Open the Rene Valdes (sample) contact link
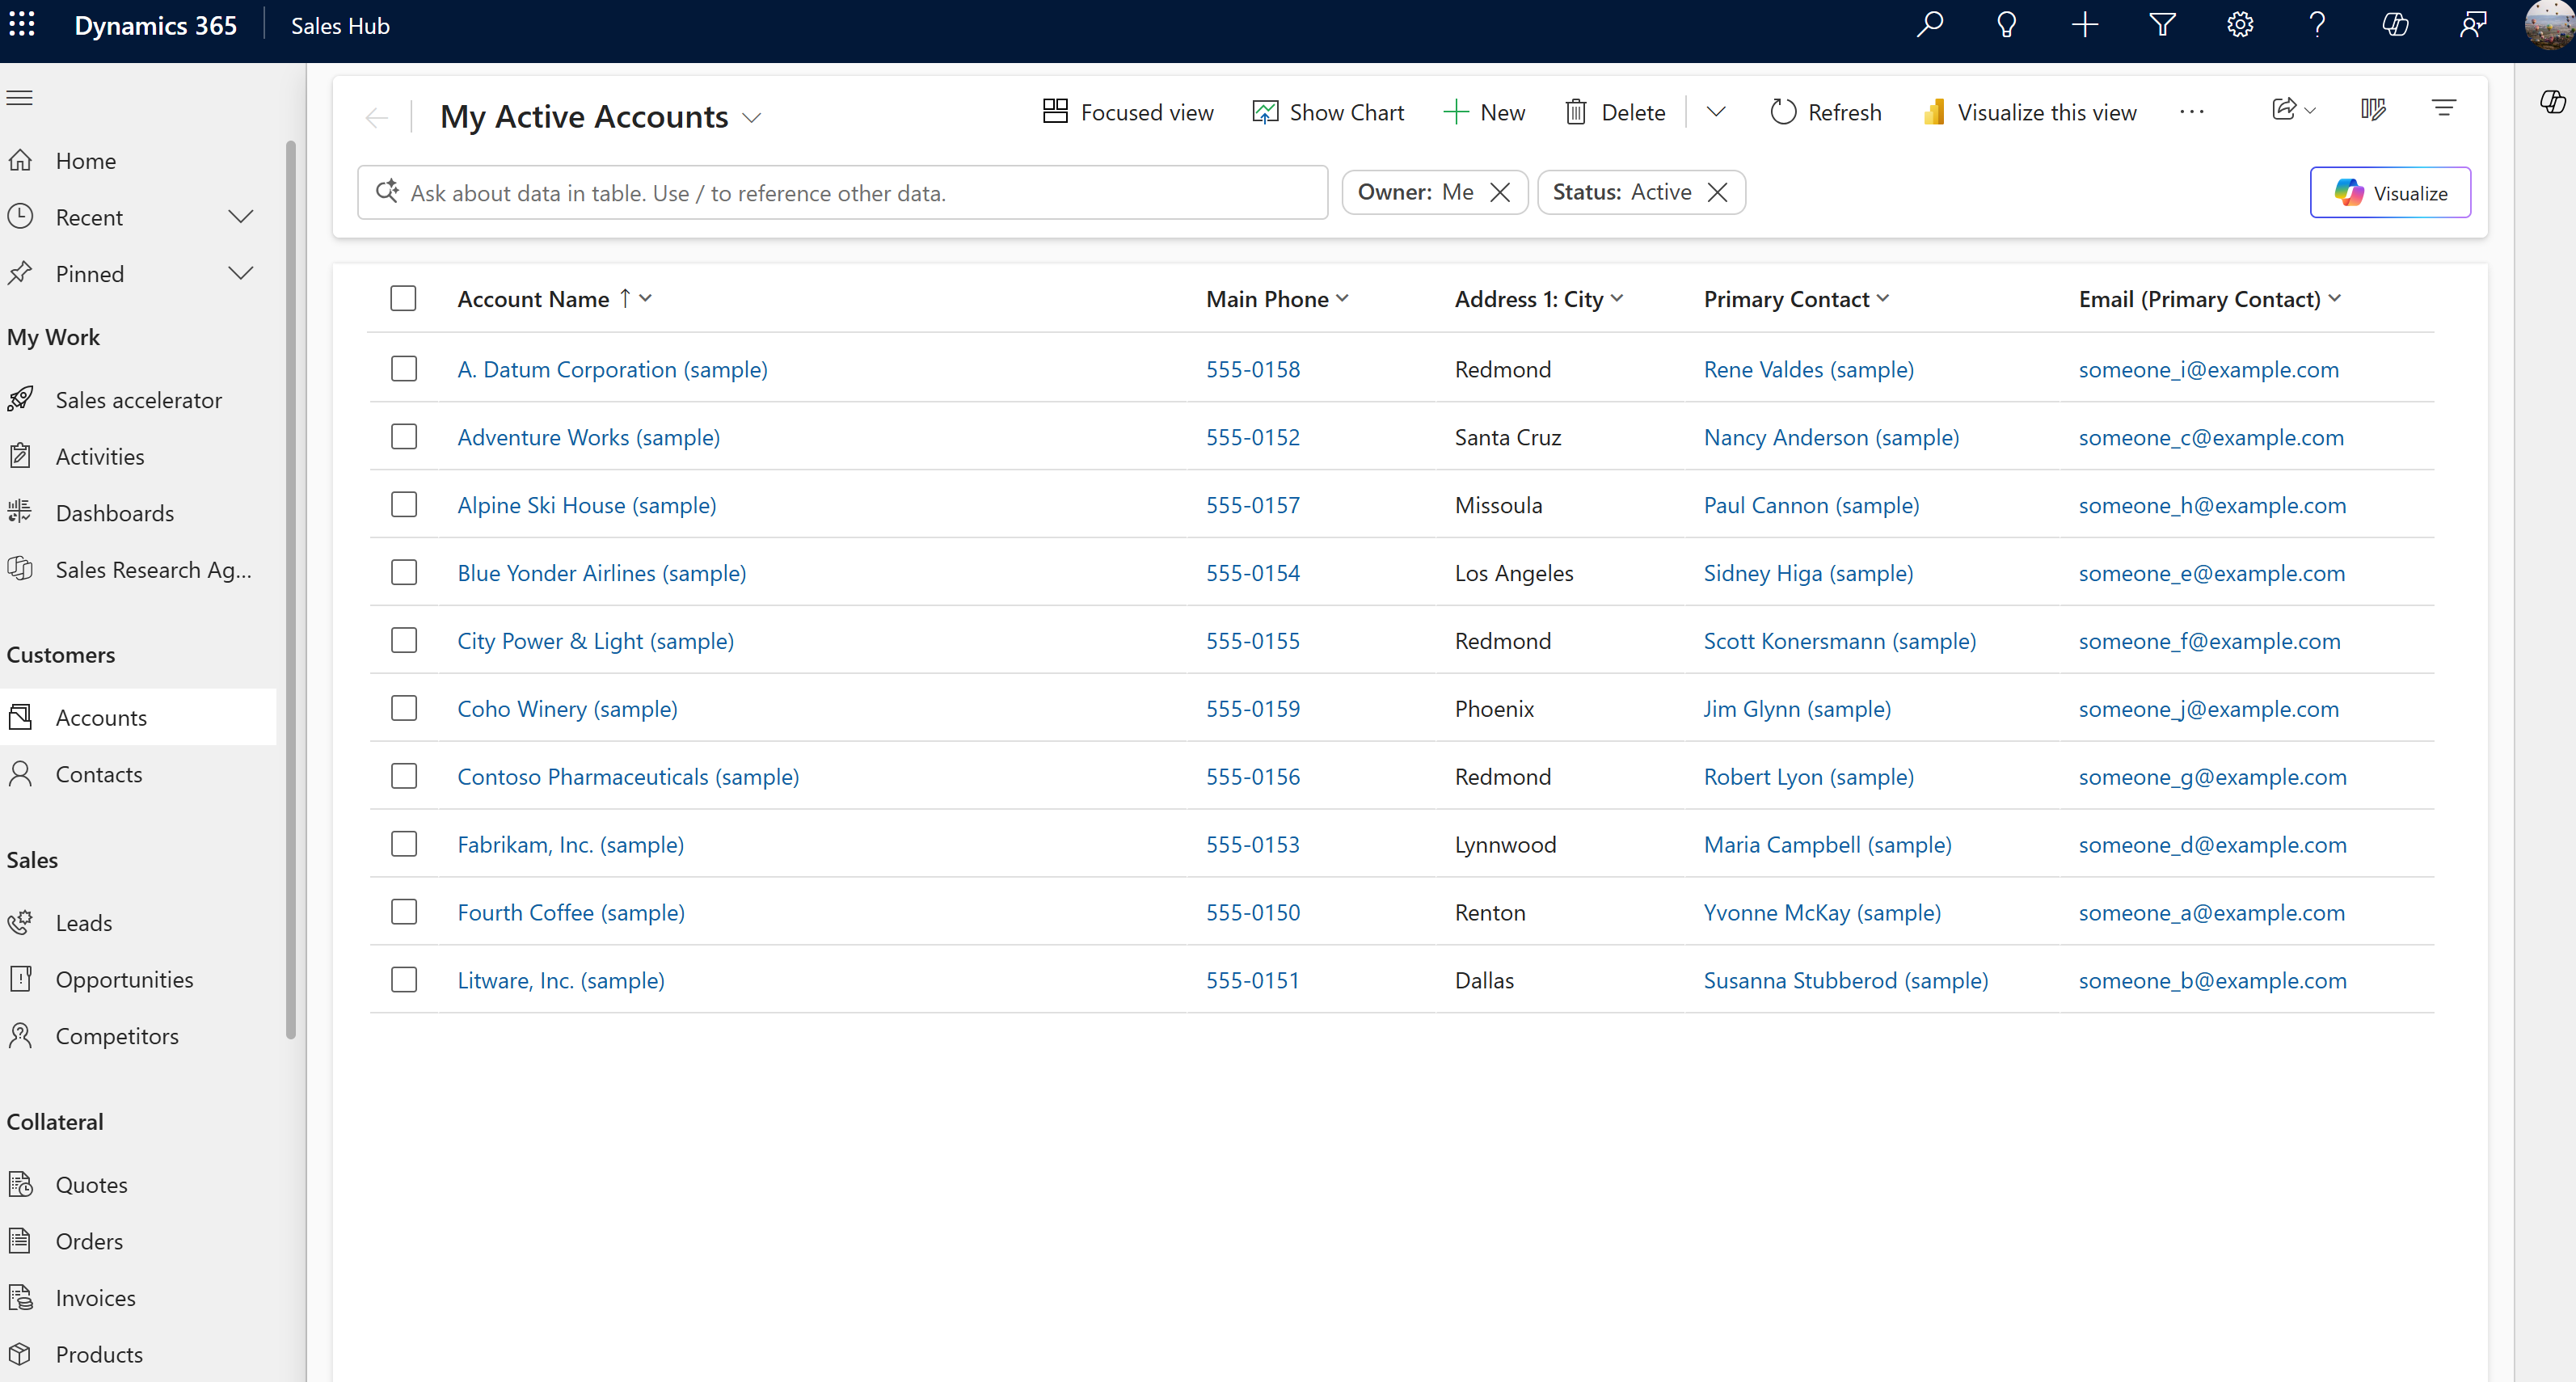The width and height of the screenshot is (2576, 1382). click(1808, 369)
